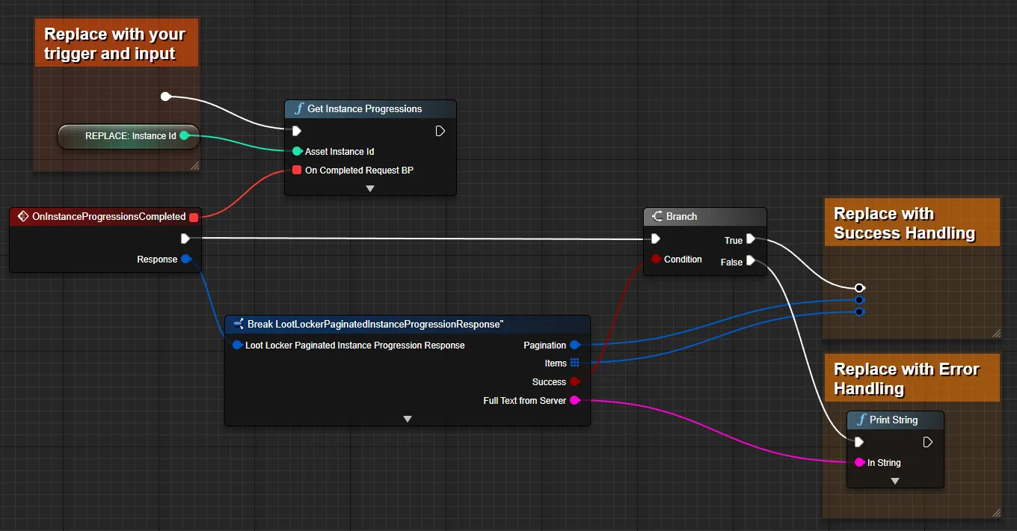Click the Asset Instance Id input pin

click(x=297, y=151)
